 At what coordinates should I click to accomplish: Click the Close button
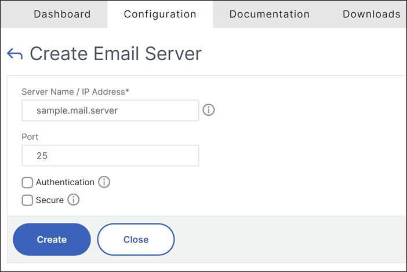tap(136, 240)
